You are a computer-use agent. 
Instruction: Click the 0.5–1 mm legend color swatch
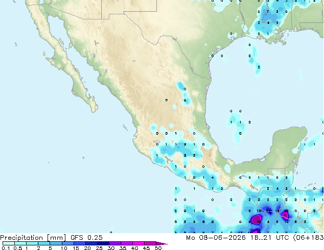[20, 243]
